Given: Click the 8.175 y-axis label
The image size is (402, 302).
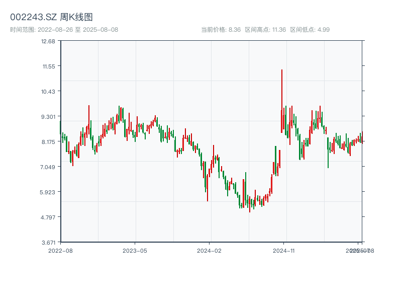Looking at the screenshot, I should [48, 141].
